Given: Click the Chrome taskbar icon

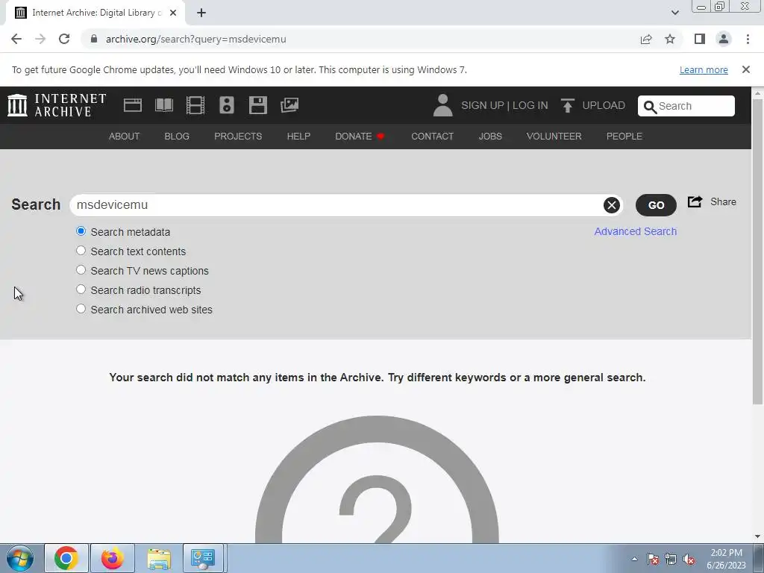Looking at the screenshot, I should [x=66, y=558].
